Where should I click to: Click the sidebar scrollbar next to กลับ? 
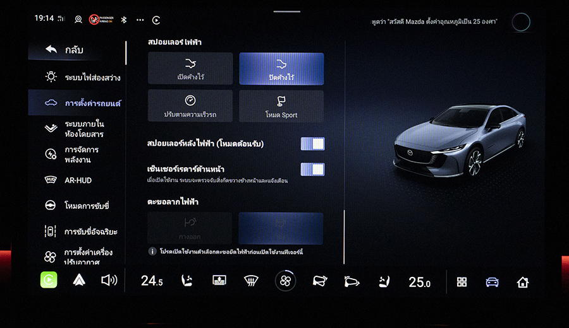(126, 53)
